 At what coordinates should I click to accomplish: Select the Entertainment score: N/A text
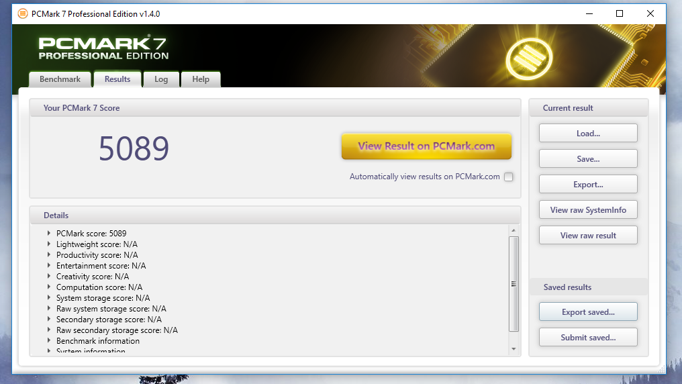pos(101,266)
